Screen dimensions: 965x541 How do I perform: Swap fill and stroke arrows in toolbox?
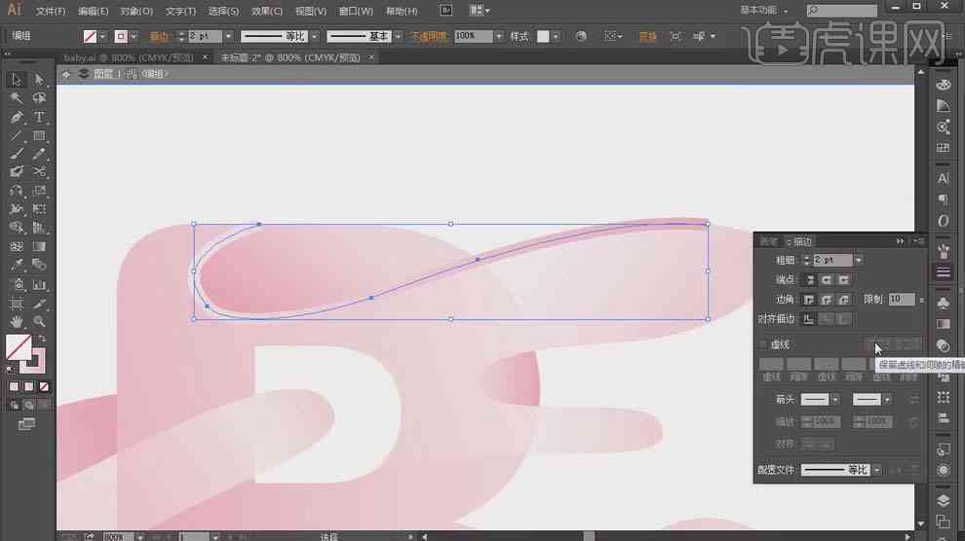43,339
